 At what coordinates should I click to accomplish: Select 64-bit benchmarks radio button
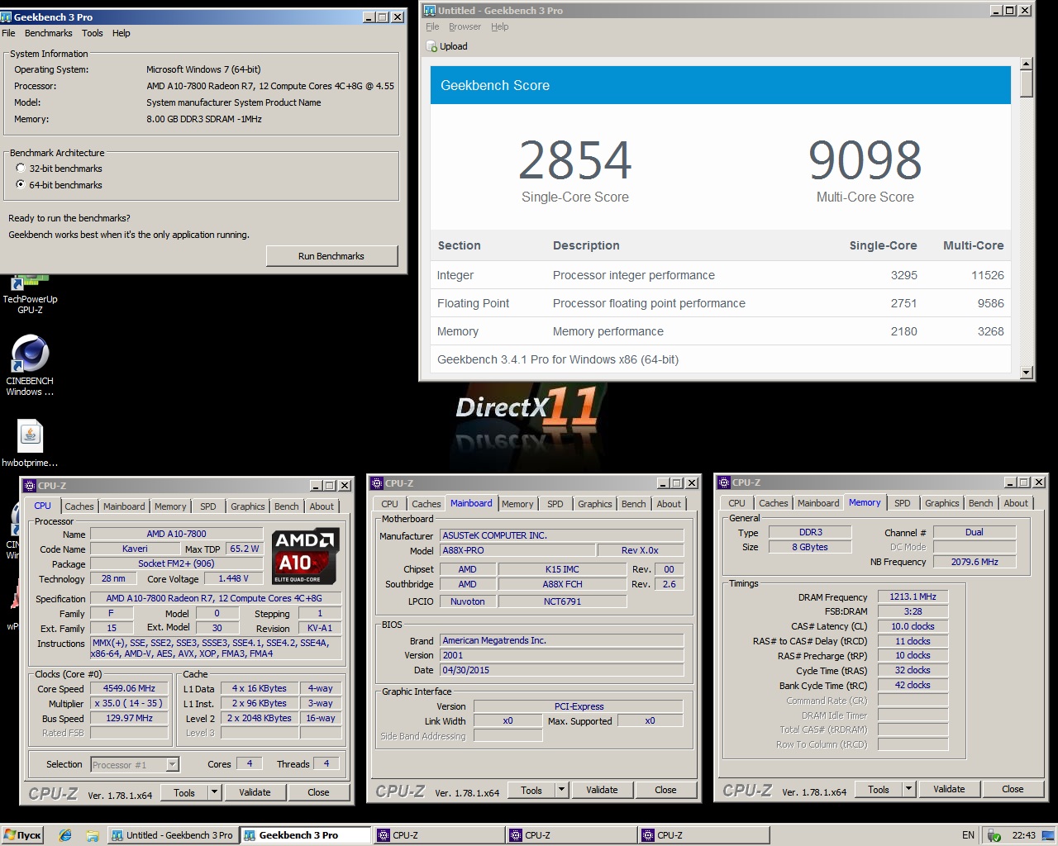[21, 185]
